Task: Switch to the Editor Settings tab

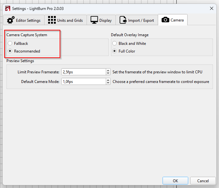Action: click(x=24, y=20)
